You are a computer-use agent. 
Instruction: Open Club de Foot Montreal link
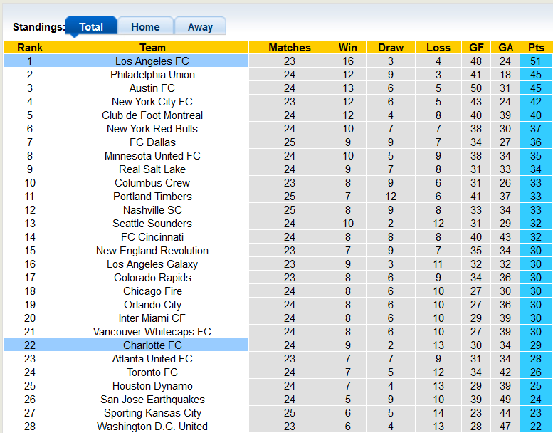[152, 115]
